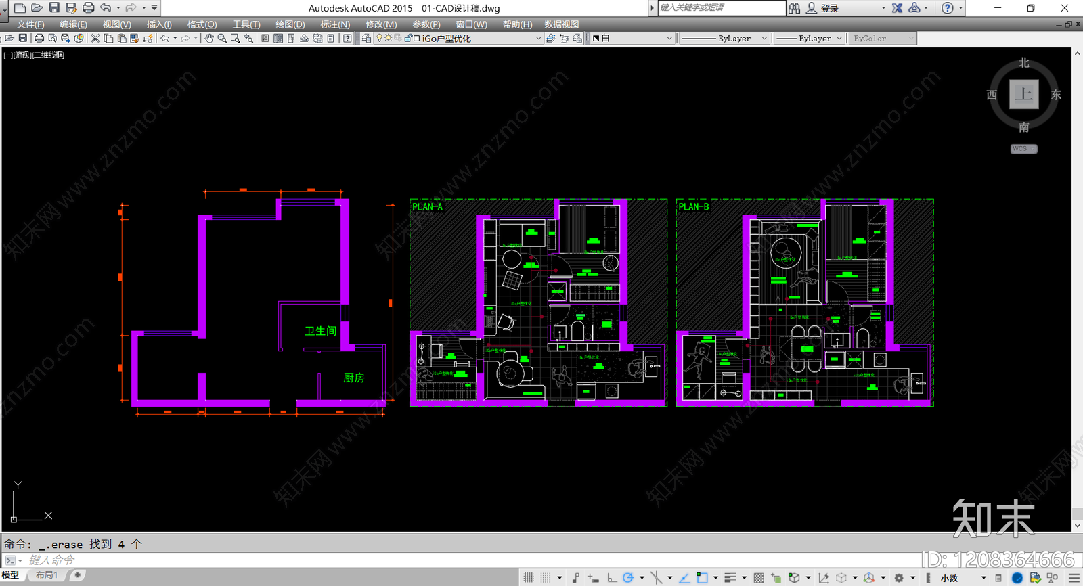This screenshot has height=586, width=1083.
Task: Toggle polar tracking in status bar
Action: coord(628,578)
